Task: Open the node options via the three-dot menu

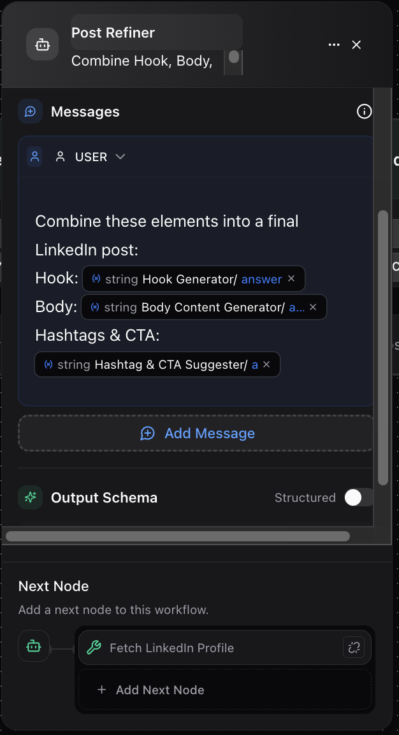Action: pyautogui.click(x=334, y=45)
